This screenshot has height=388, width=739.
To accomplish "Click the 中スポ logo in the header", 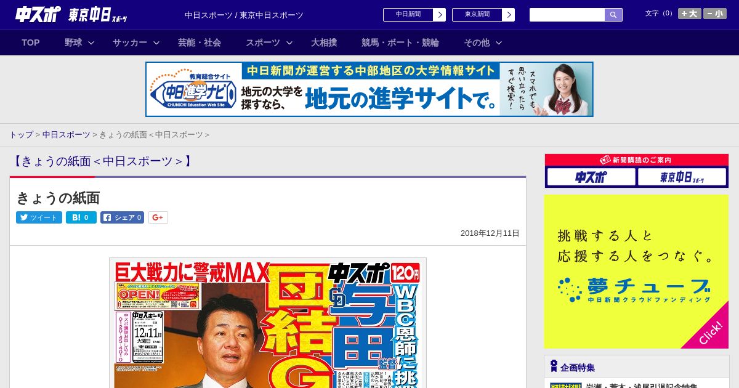I will coord(38,14).
